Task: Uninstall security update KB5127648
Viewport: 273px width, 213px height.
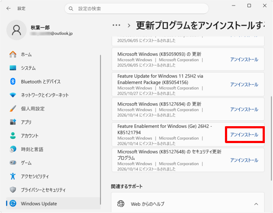Action: (x=244, y=160)
